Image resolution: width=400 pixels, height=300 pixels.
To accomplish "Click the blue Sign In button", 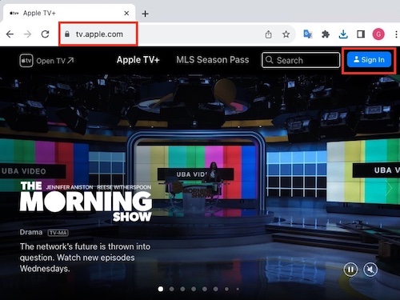I will click(x=369, y=60).
